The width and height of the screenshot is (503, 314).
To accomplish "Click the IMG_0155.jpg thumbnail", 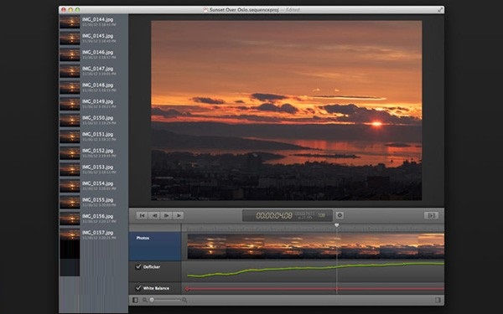I will [70, 202].
